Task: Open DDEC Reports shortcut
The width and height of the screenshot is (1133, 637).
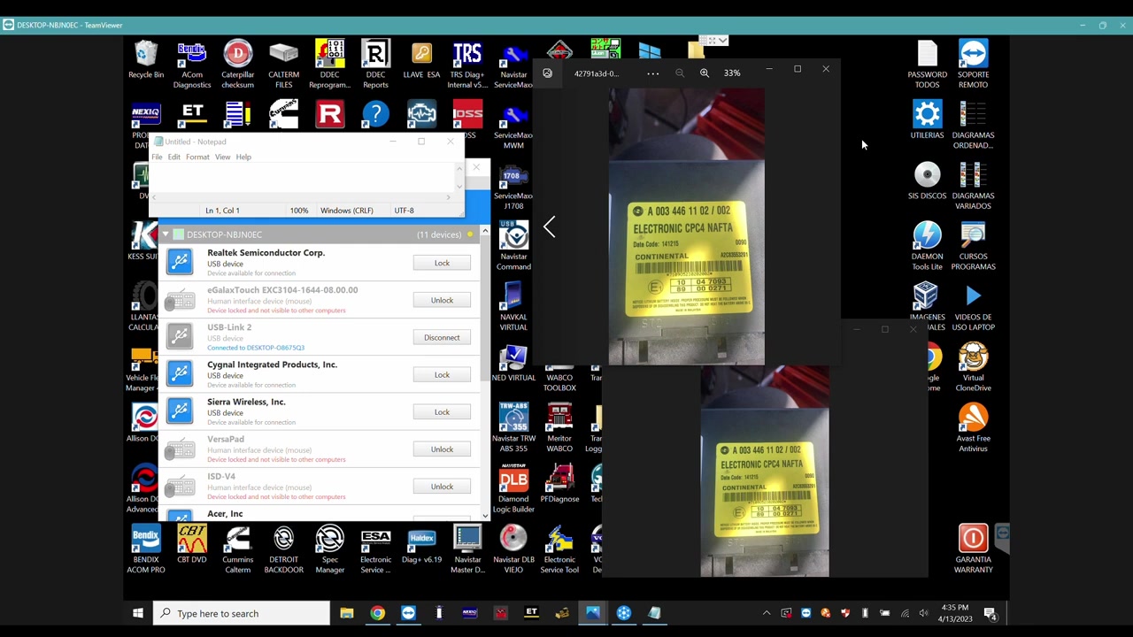Action: [375, 65]
